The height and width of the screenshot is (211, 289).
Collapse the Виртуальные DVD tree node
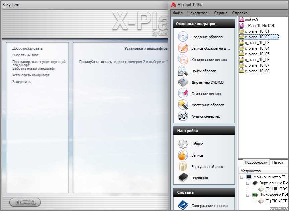click(248, 183)
